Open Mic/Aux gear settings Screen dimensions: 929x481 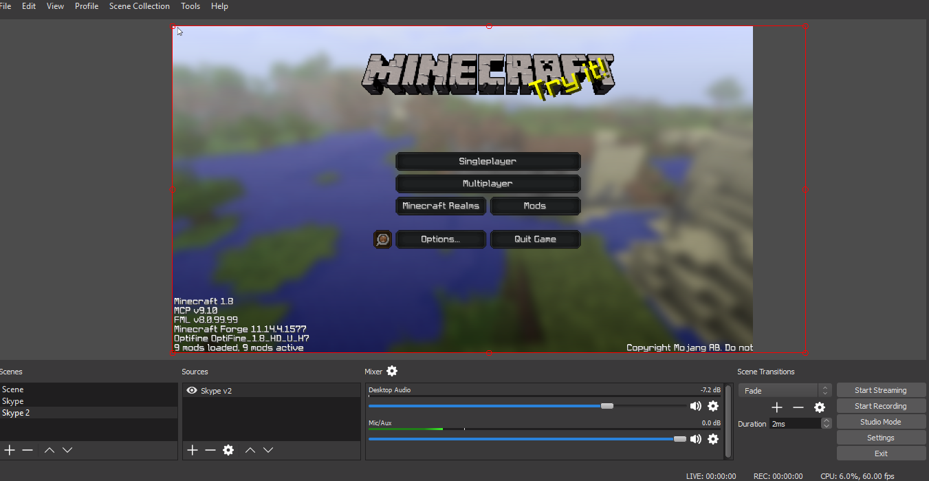pos(713,439)
